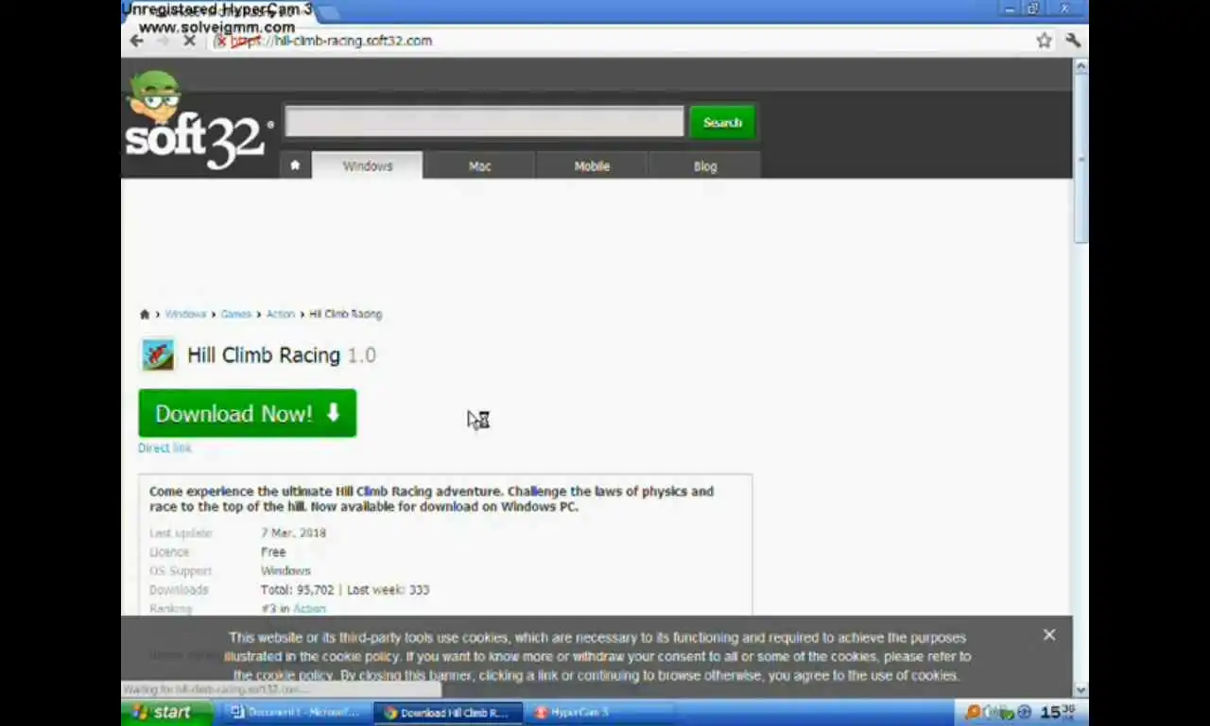The height and width of the screenshot is (726, 1210).
Task: Click the Licence value Free
Action: point(273,552)
